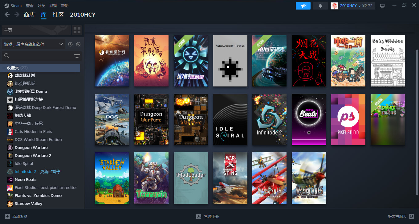Open the MineSweeper Tetris cover
Screen dimensions: 419x224
click(x=230, y=61)
